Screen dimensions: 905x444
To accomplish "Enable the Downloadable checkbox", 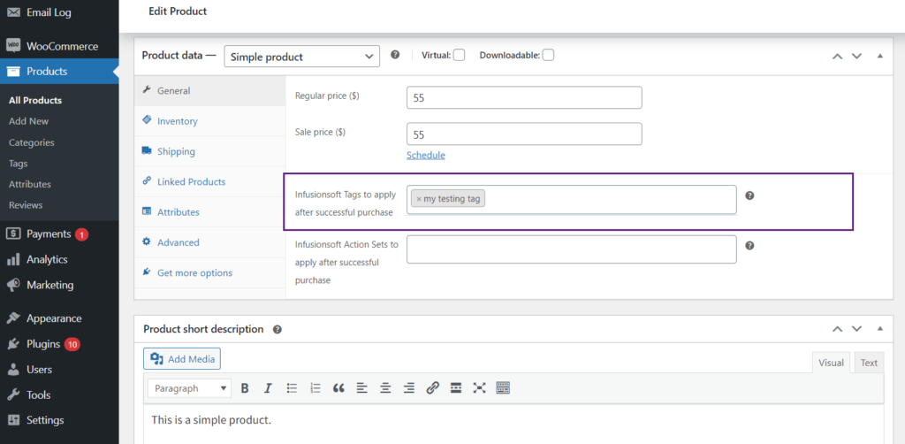I will click(548, 56).
